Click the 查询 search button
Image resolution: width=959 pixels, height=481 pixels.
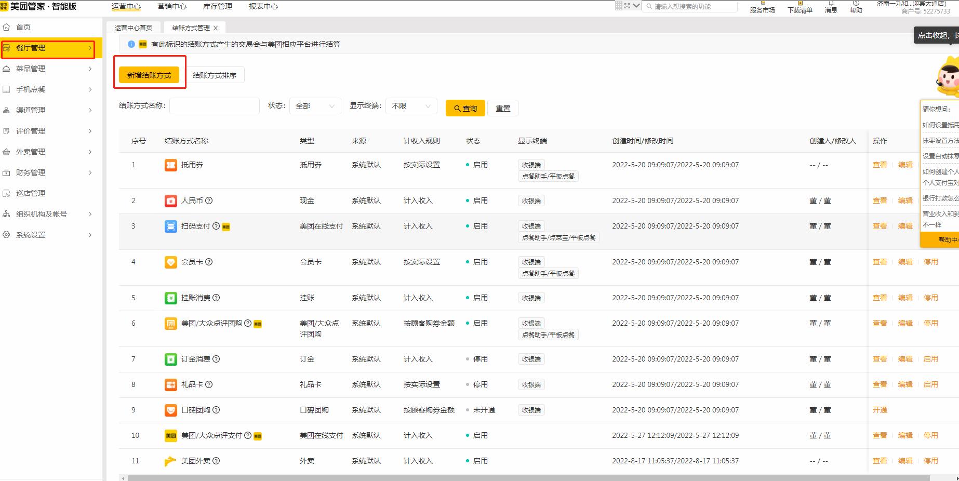pos(465,108)
